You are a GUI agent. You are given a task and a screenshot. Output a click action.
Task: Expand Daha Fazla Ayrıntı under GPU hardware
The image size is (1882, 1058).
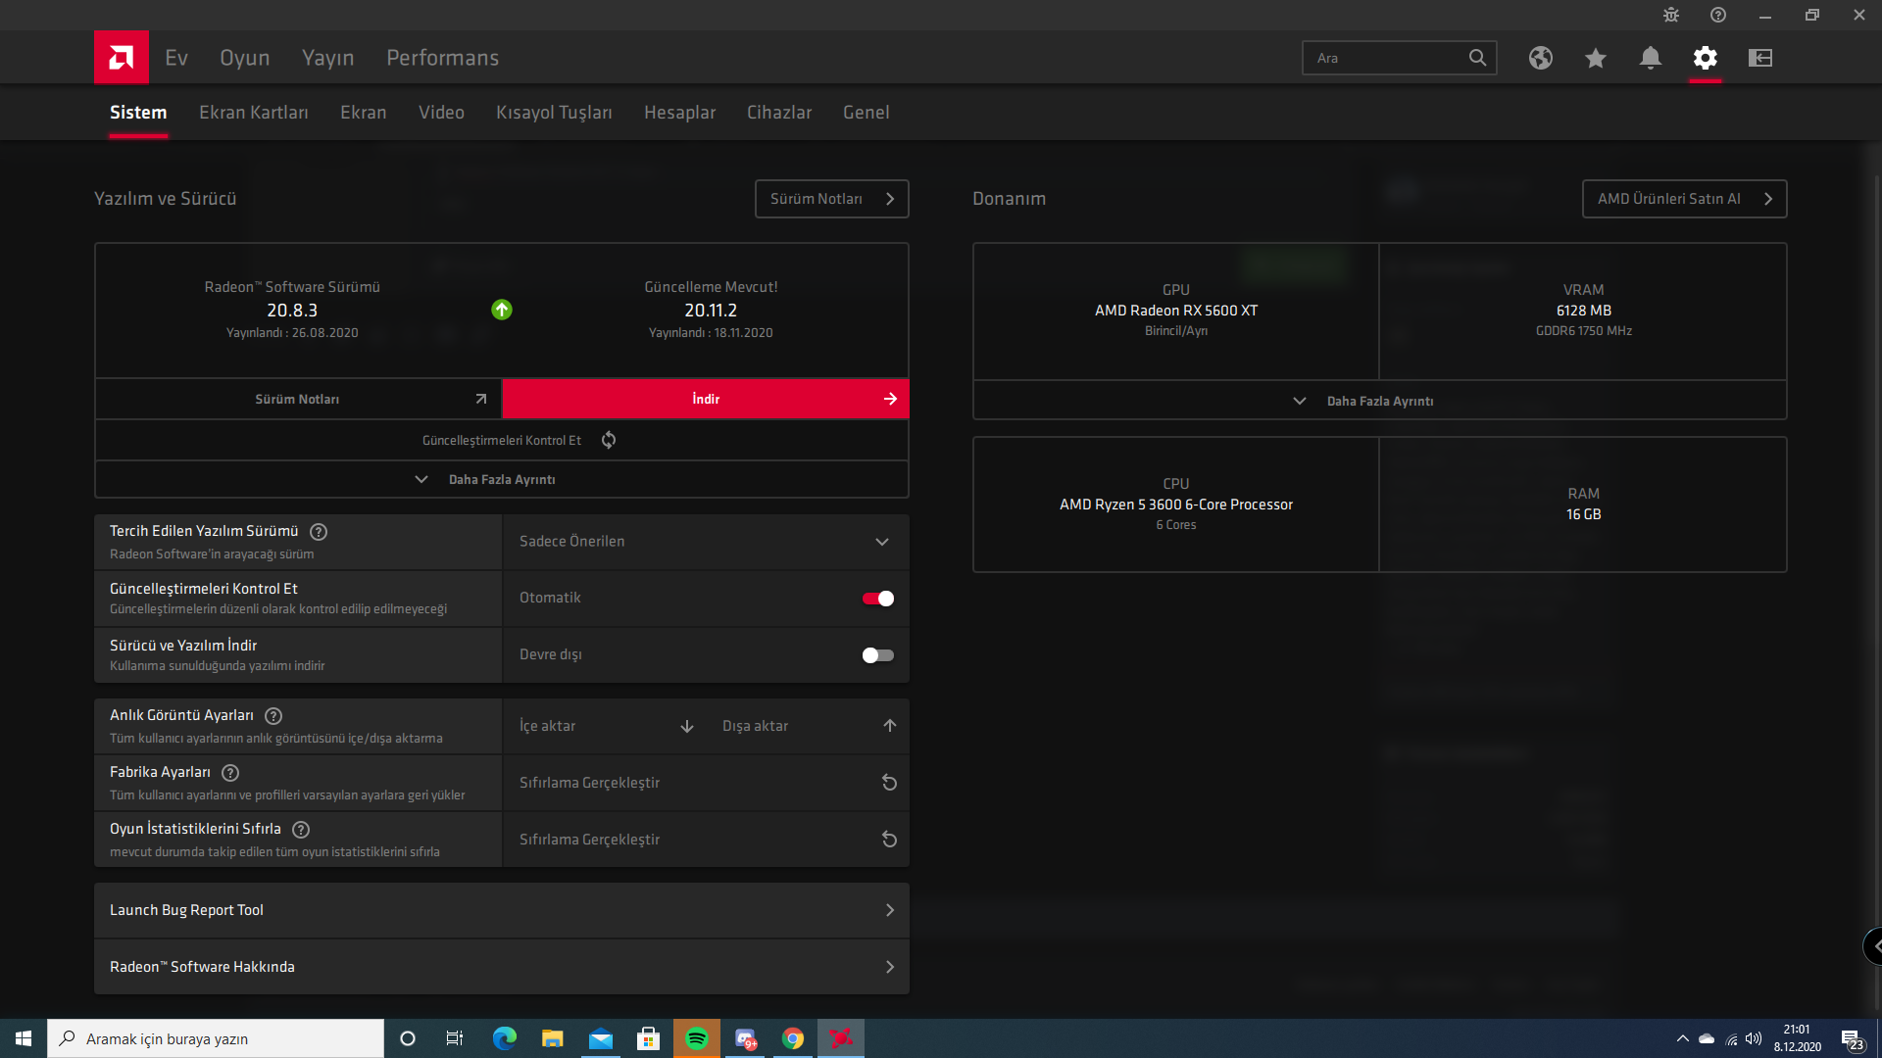click(1380, 401)
